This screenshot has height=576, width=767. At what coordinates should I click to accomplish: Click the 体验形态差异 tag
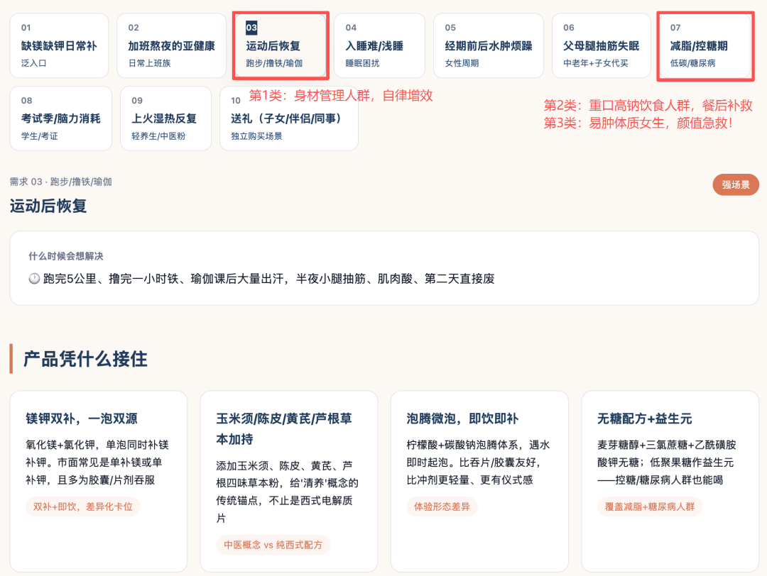(x=442, y=506)
